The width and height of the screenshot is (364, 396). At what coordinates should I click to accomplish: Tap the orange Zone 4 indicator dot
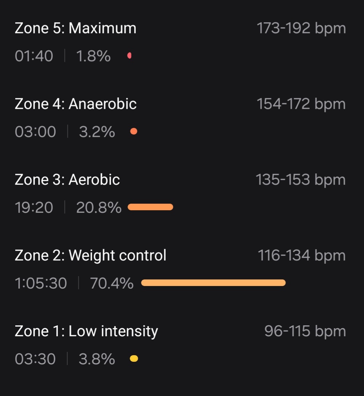coord(134,131)
